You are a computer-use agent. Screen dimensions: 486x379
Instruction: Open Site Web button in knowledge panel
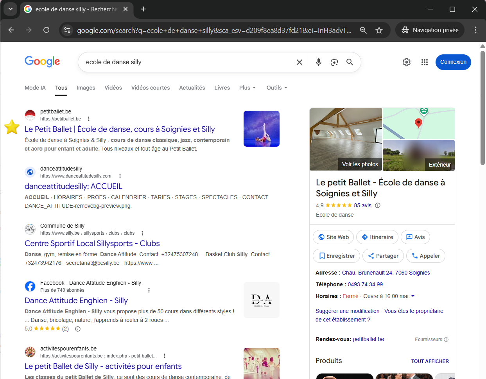click(334, 237)
